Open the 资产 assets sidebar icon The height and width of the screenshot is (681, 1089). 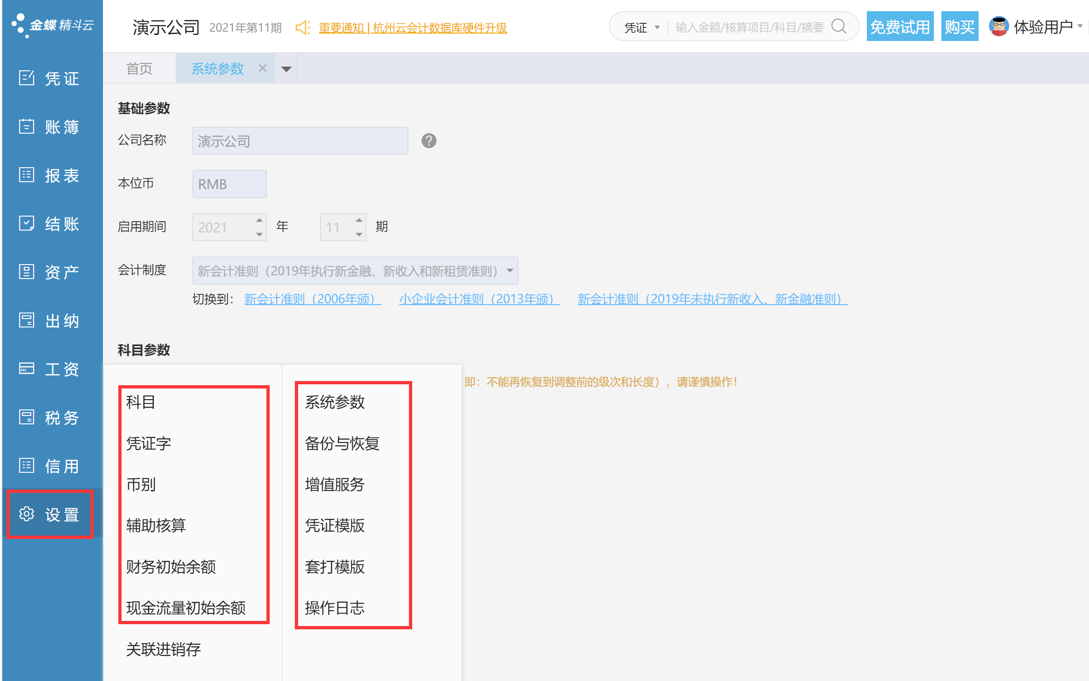click(x=27, y=272)
